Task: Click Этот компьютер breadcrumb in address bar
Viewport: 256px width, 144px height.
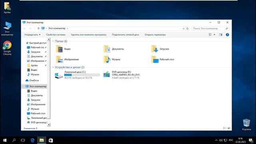Action: (57, 28)
